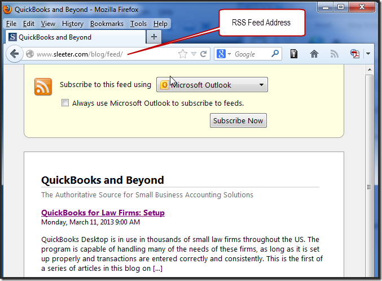Reload the page with the refresh icon
The height and width of the screenshot is (281, 382).
point(204,54)
